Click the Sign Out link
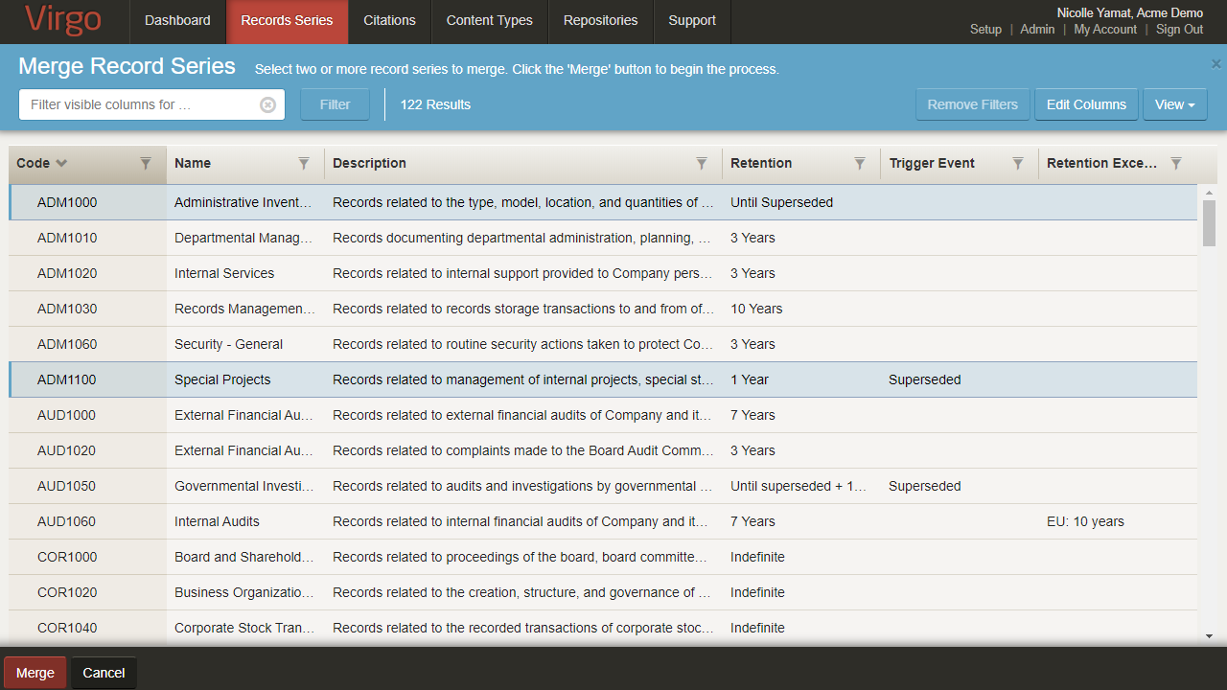 [1179, 30]
